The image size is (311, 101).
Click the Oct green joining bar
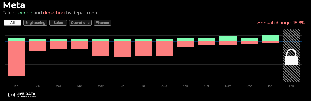(207, 39)
